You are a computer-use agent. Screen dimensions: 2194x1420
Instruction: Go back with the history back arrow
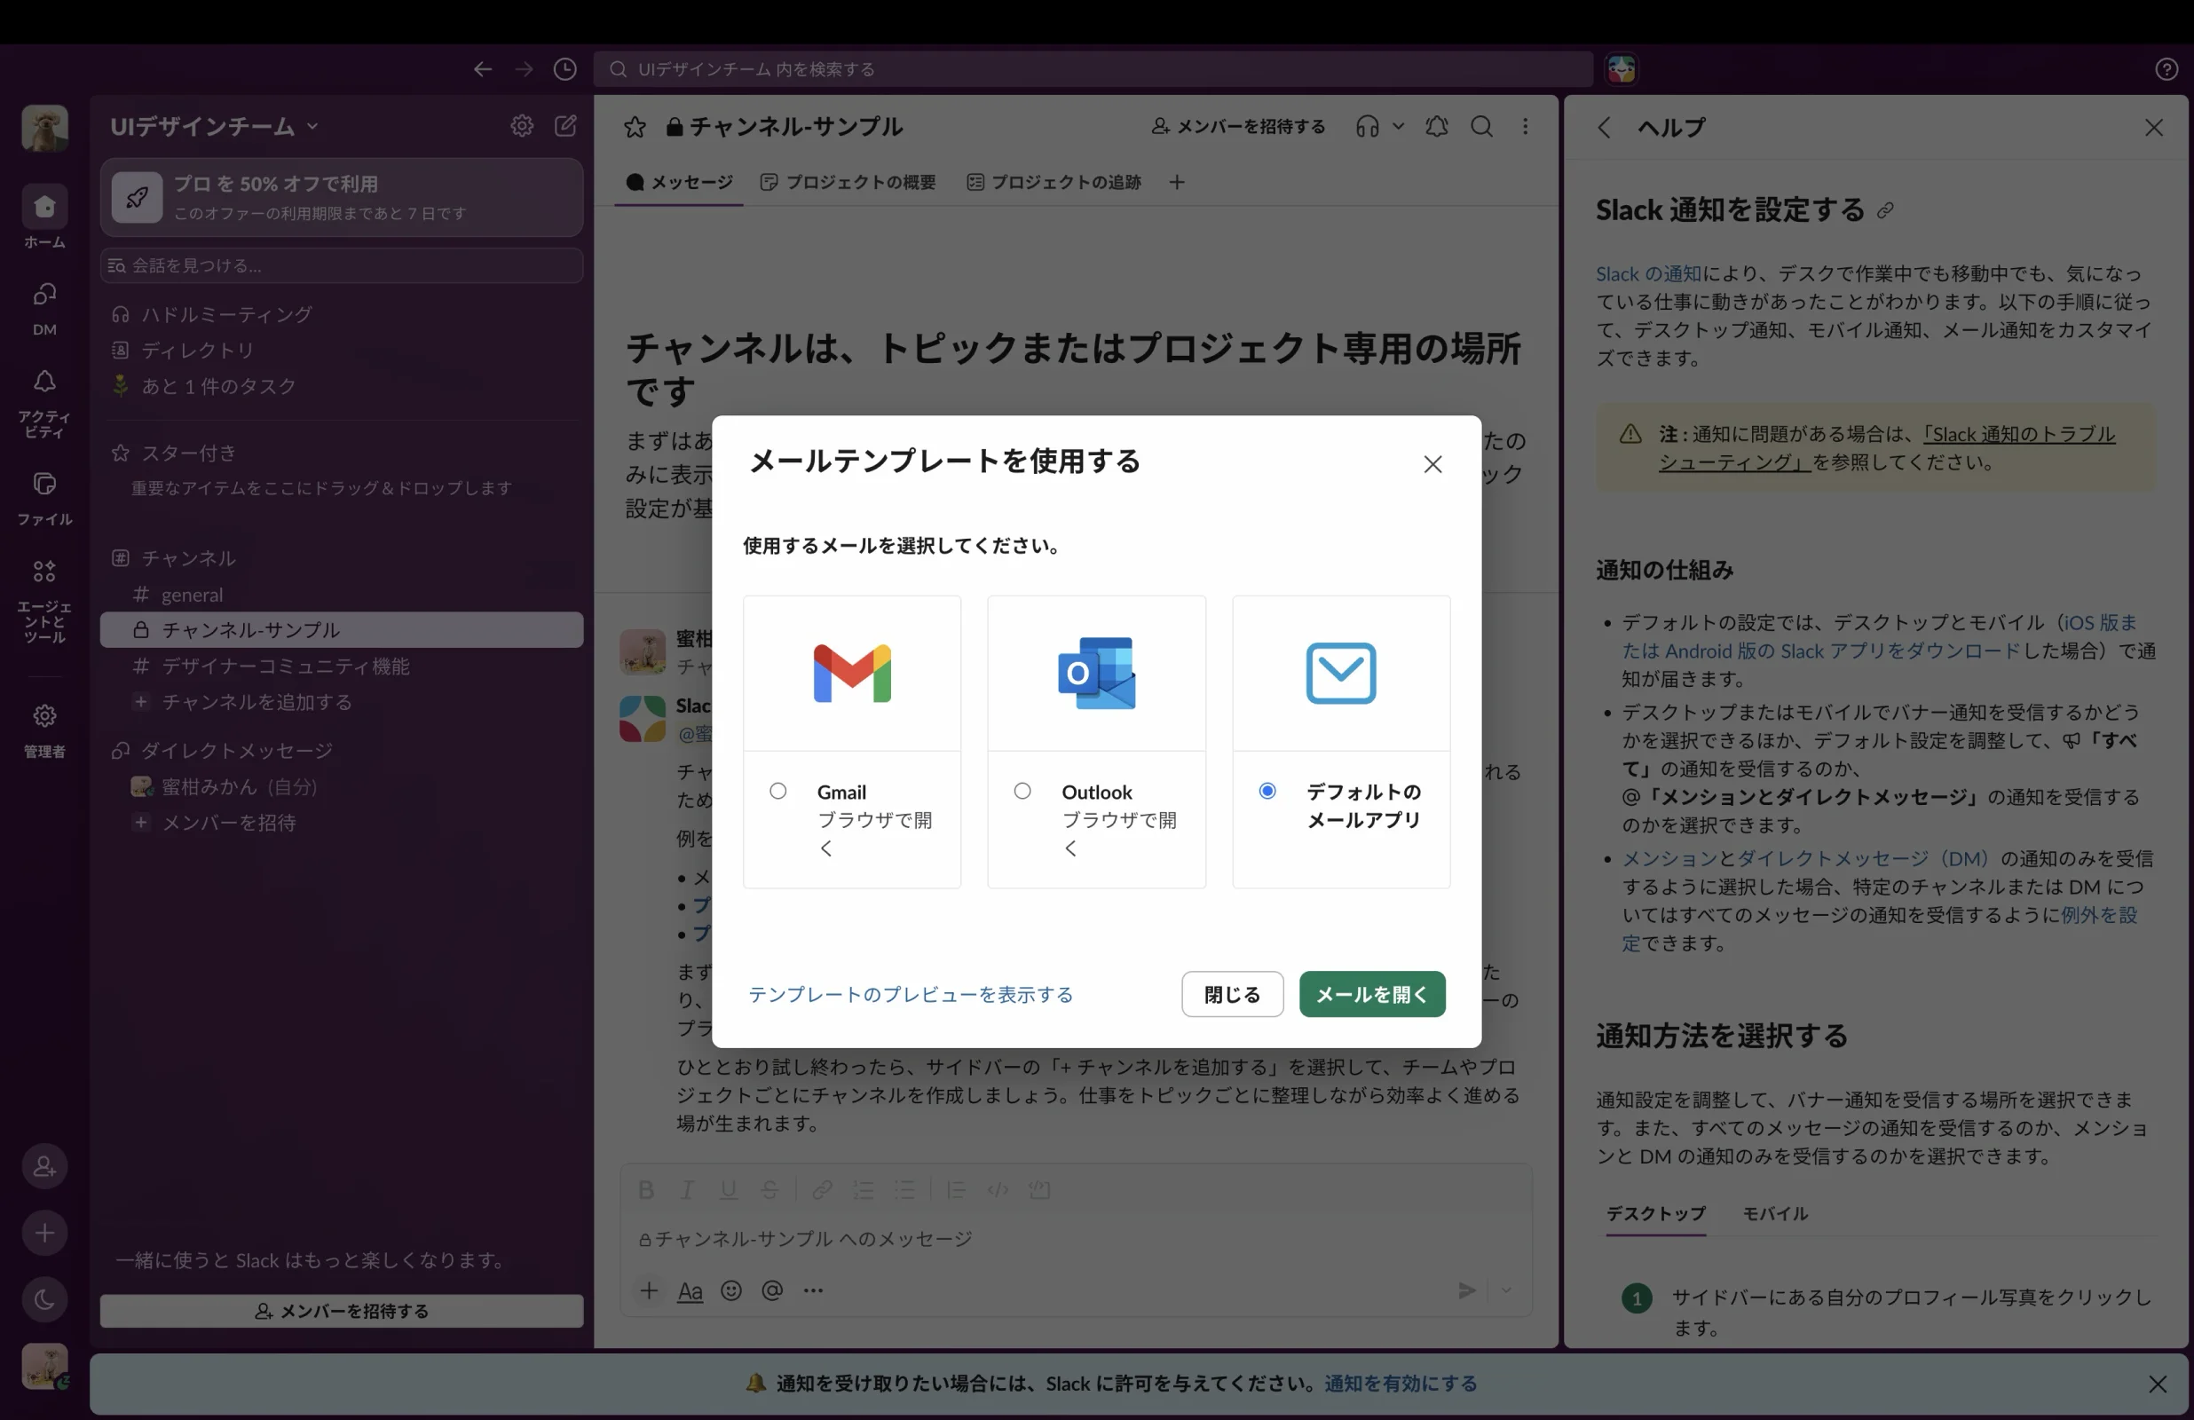482,69
